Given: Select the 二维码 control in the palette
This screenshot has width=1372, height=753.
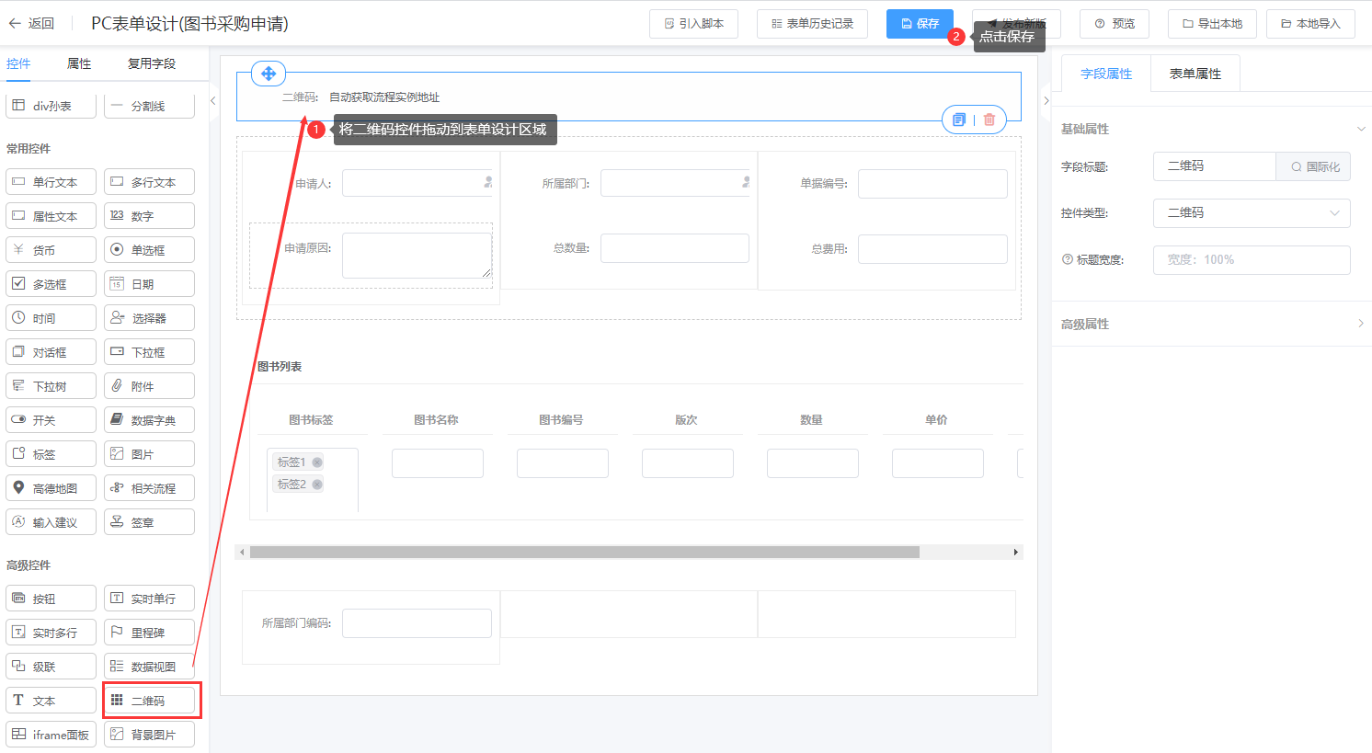Looking at the screenshot, I should point(149,701).
